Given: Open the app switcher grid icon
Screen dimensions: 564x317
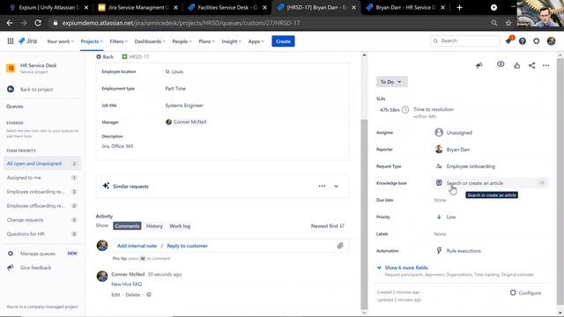Looking at the screenshot, I should 11,41.
